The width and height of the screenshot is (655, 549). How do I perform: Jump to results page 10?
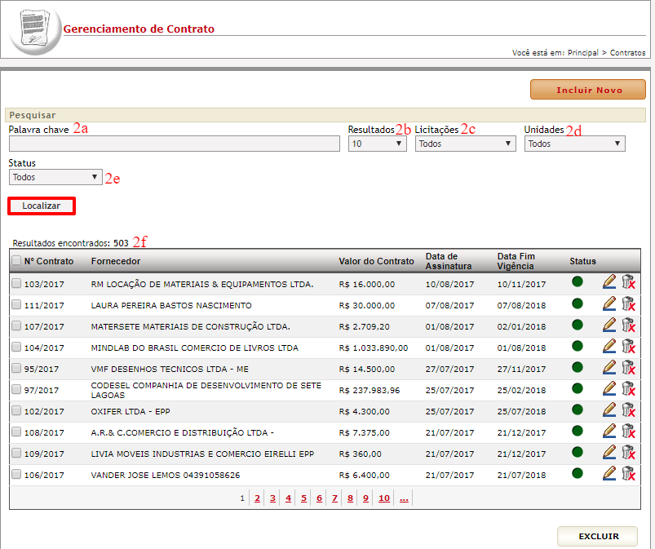click(384, 498)
